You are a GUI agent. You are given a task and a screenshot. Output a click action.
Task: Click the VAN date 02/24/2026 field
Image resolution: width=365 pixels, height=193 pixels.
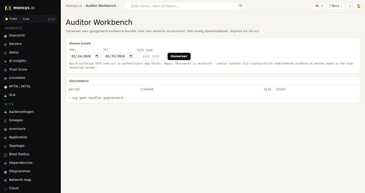tap(85, 56)
